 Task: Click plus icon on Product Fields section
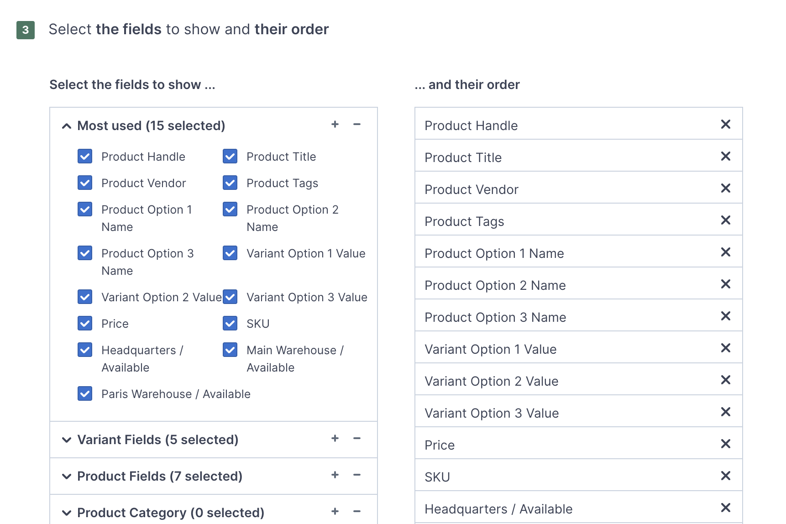tap(335, 475)
